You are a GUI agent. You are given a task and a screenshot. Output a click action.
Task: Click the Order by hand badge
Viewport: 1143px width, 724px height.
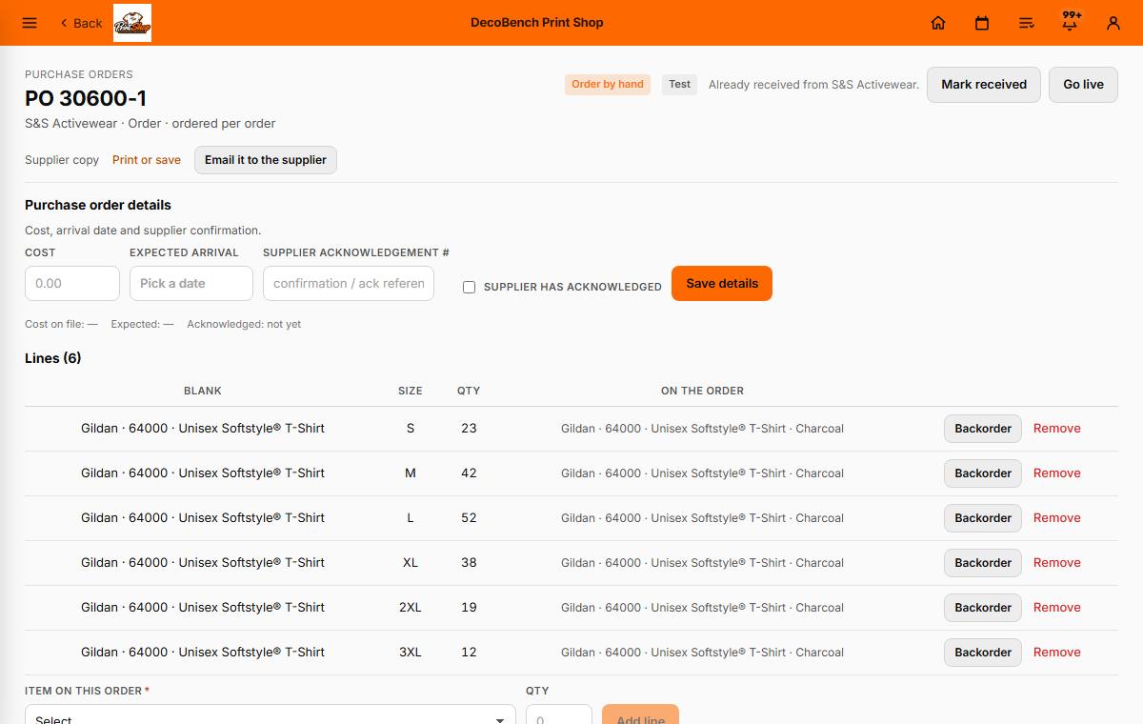pyautogui.click(x=608, y=84)
